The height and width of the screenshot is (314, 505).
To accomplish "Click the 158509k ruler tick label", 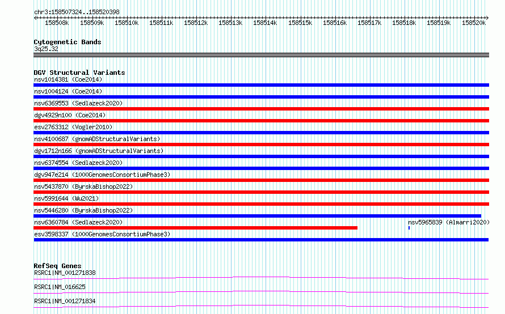I will click(92, 23).
